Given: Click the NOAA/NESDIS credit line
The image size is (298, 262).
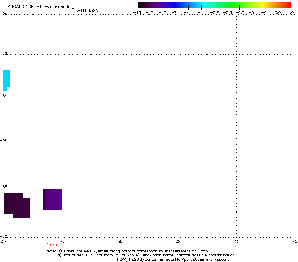Looking at the screenshot, I should (x=174, y=260).
